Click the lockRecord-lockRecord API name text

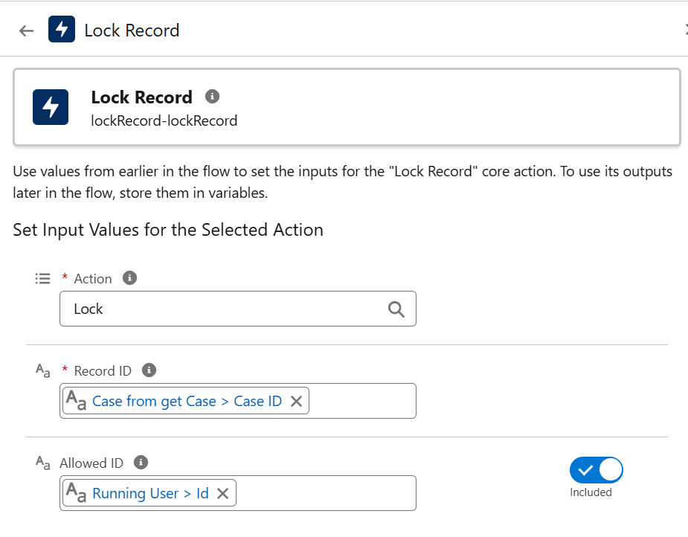(164, 120)
